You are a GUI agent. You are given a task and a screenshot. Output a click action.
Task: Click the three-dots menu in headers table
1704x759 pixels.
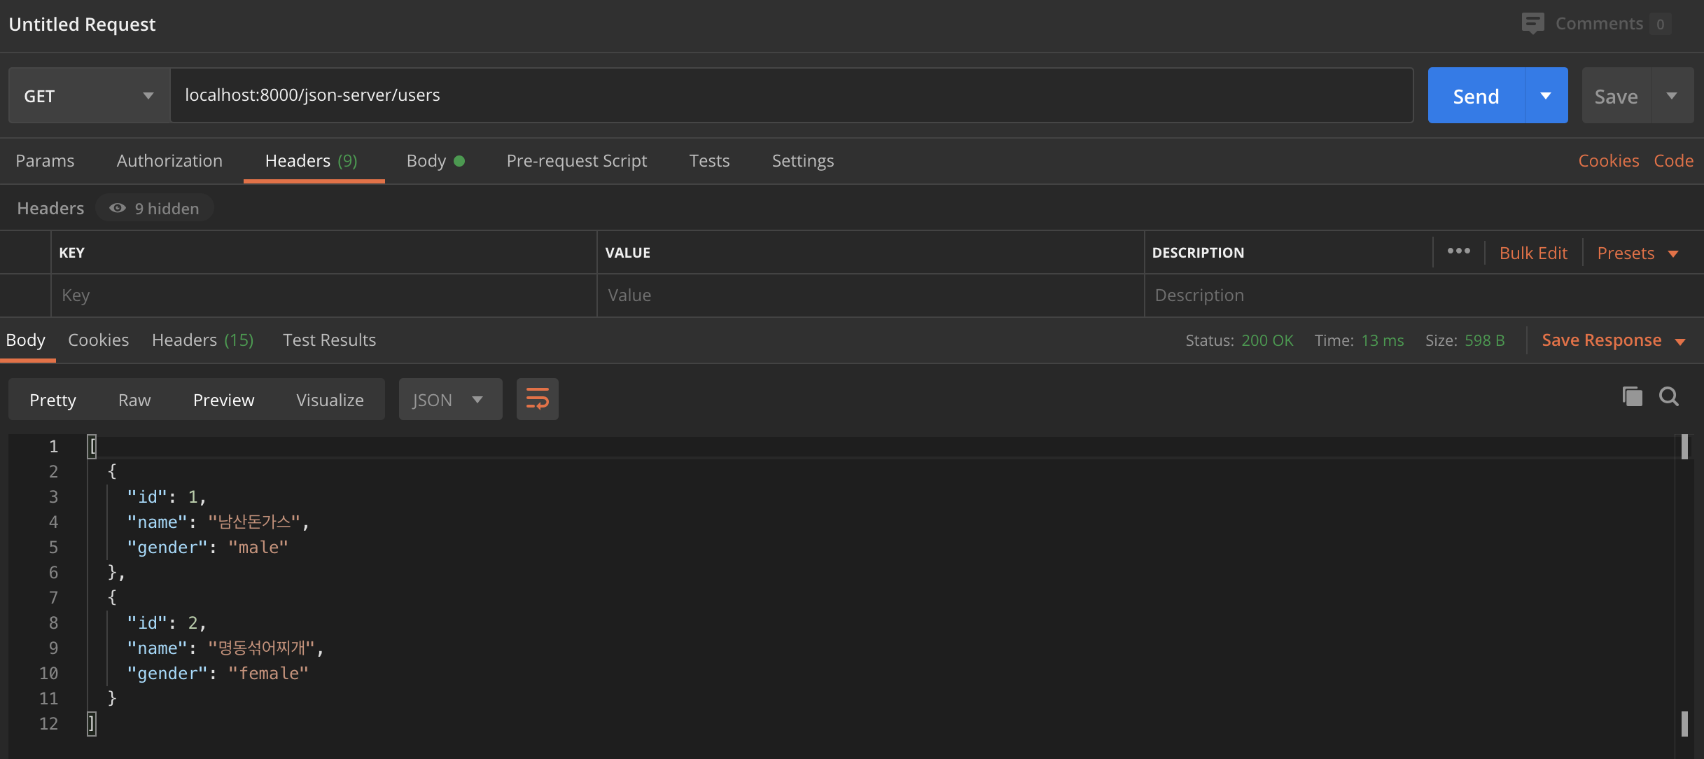(1458, 251)
